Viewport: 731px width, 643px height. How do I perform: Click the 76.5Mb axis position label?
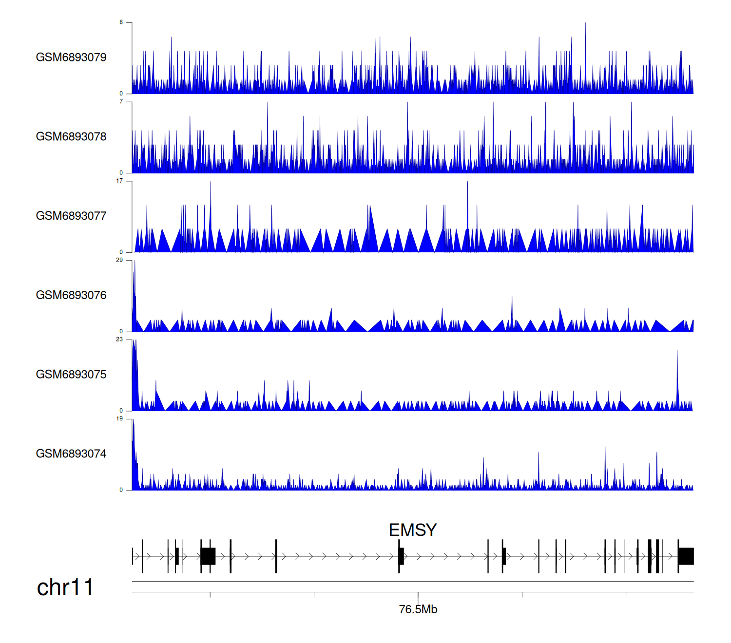(418, 609)
